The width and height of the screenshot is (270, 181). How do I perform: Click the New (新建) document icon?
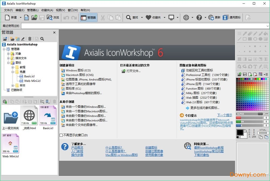click(8, 17)
